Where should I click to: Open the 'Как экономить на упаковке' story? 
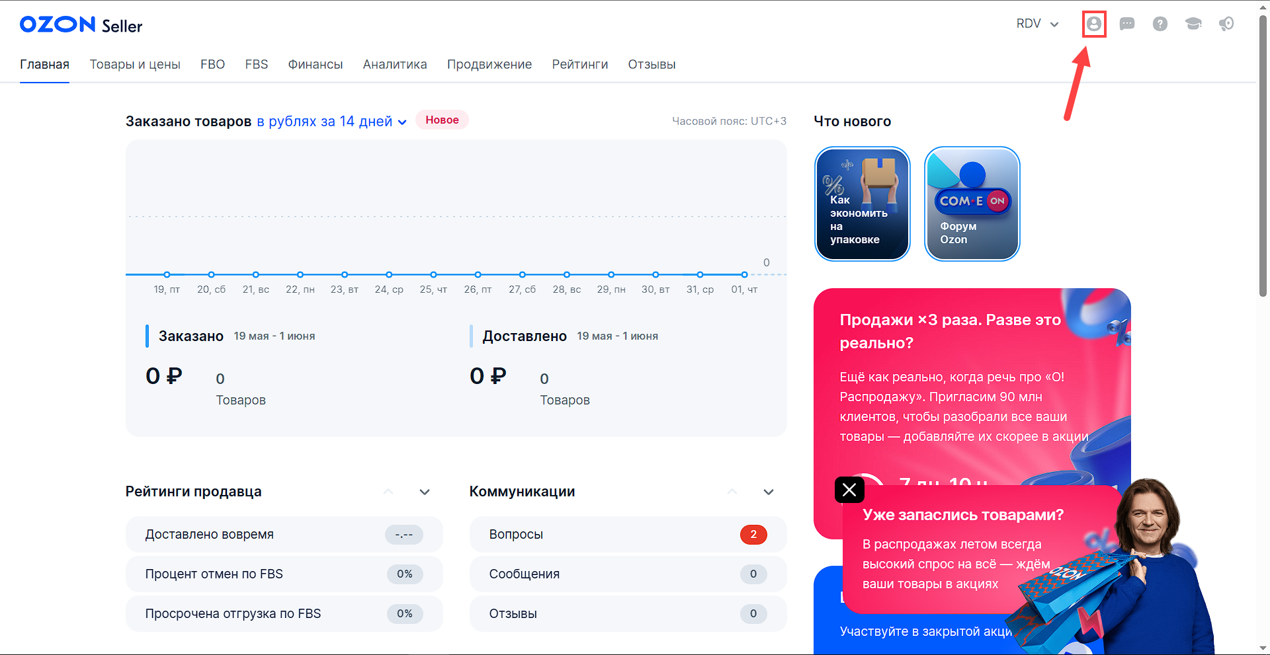pyautogui.click(x=863, y=204)
